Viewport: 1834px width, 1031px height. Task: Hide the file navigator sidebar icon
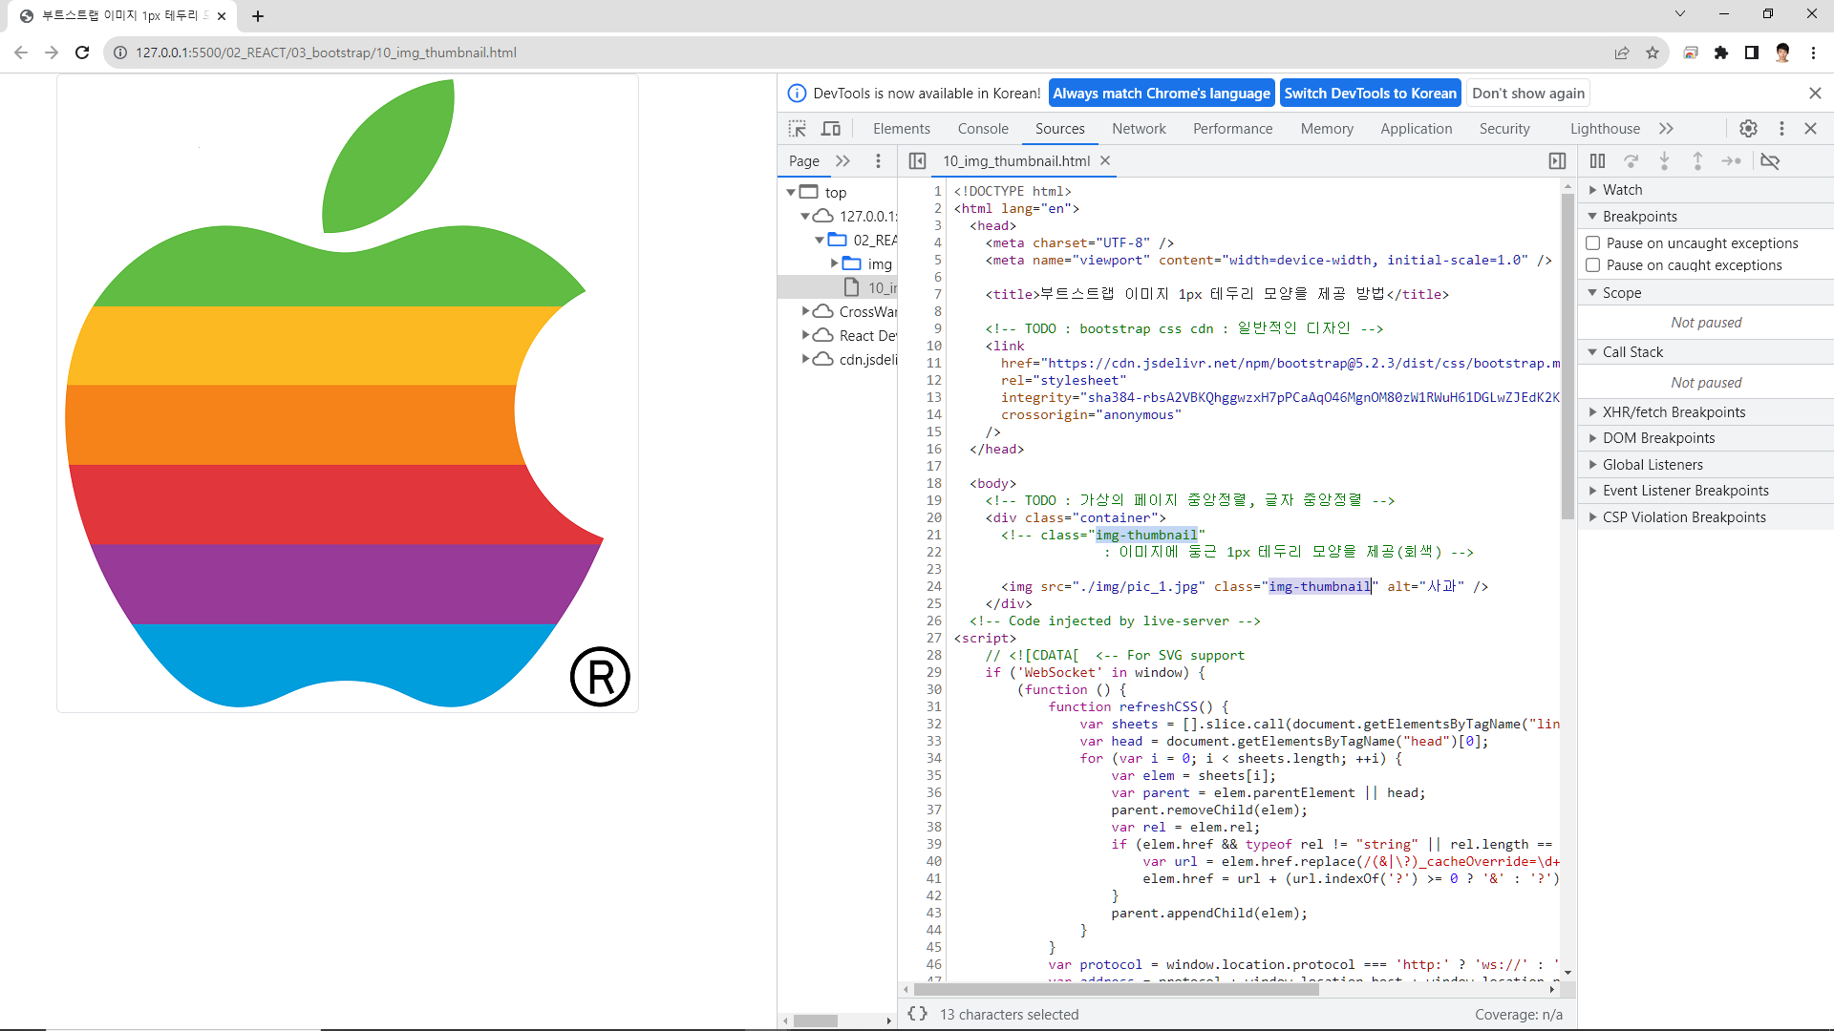coord(917,161)
